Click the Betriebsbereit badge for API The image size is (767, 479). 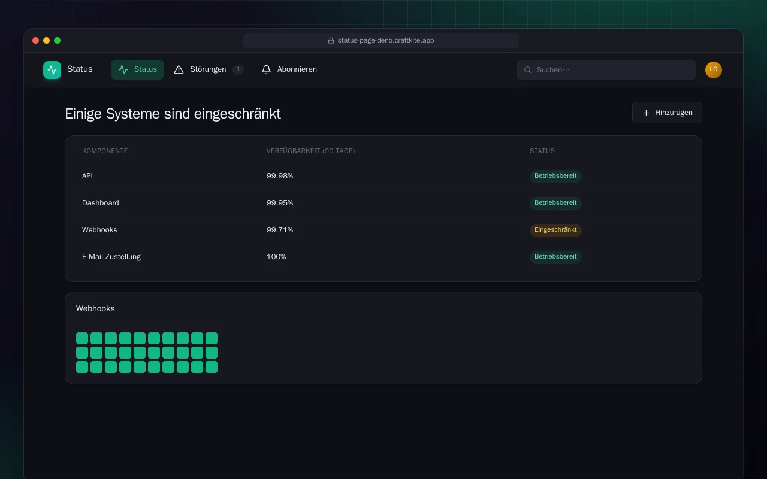tap(555, 176)
